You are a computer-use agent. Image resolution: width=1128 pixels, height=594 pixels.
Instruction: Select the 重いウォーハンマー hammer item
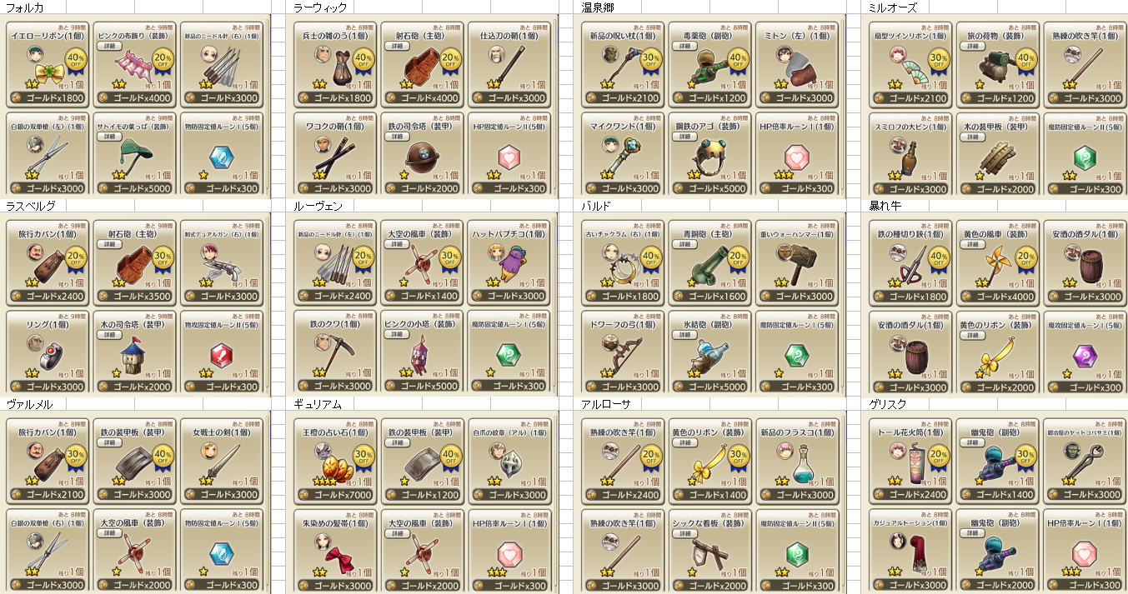pos(796,262)
